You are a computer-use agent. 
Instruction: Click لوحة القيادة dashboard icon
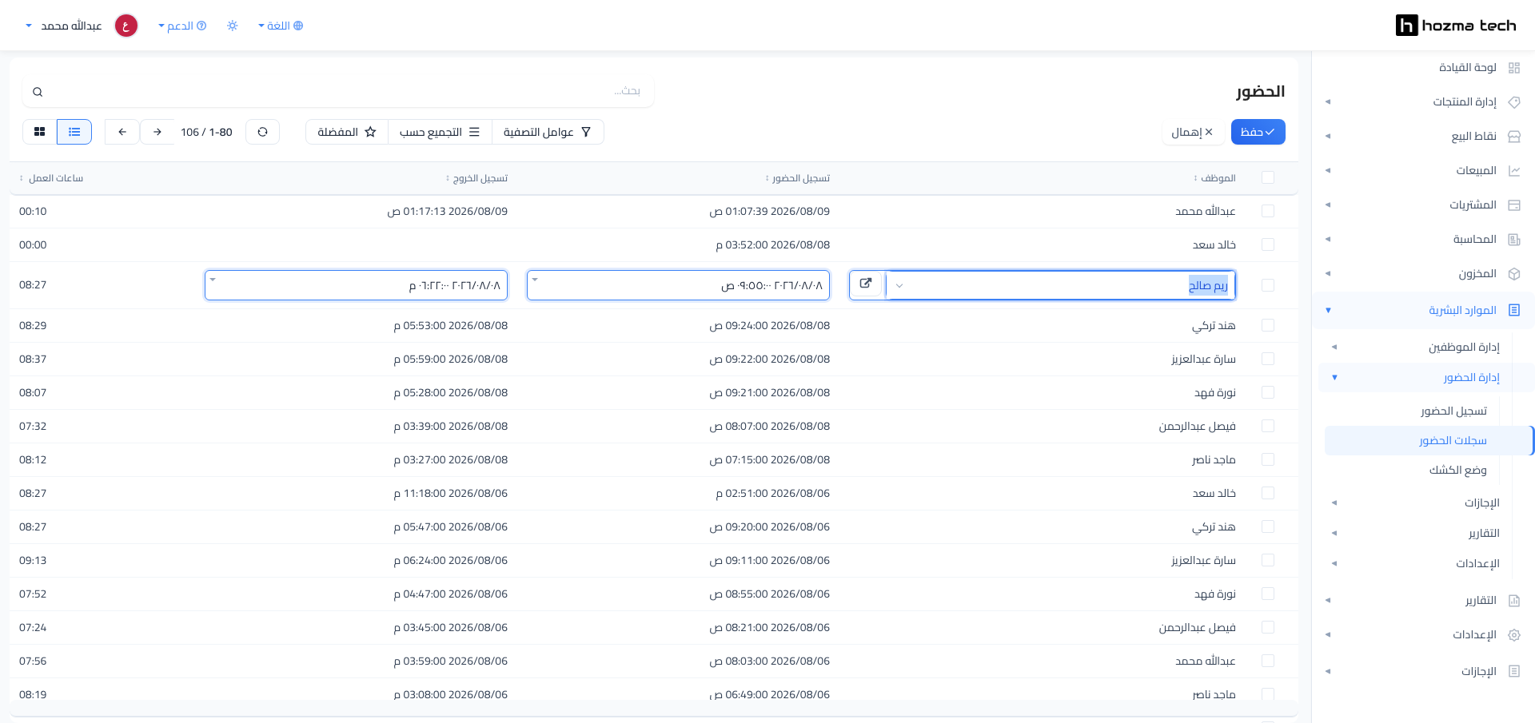(1514, 68)
